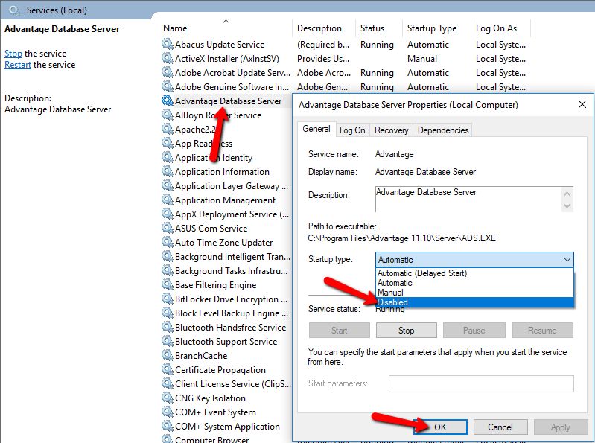The height and width of the screenshot is (443, 595).
Task: Switch to the Log On tab
Action: (352, 130)
